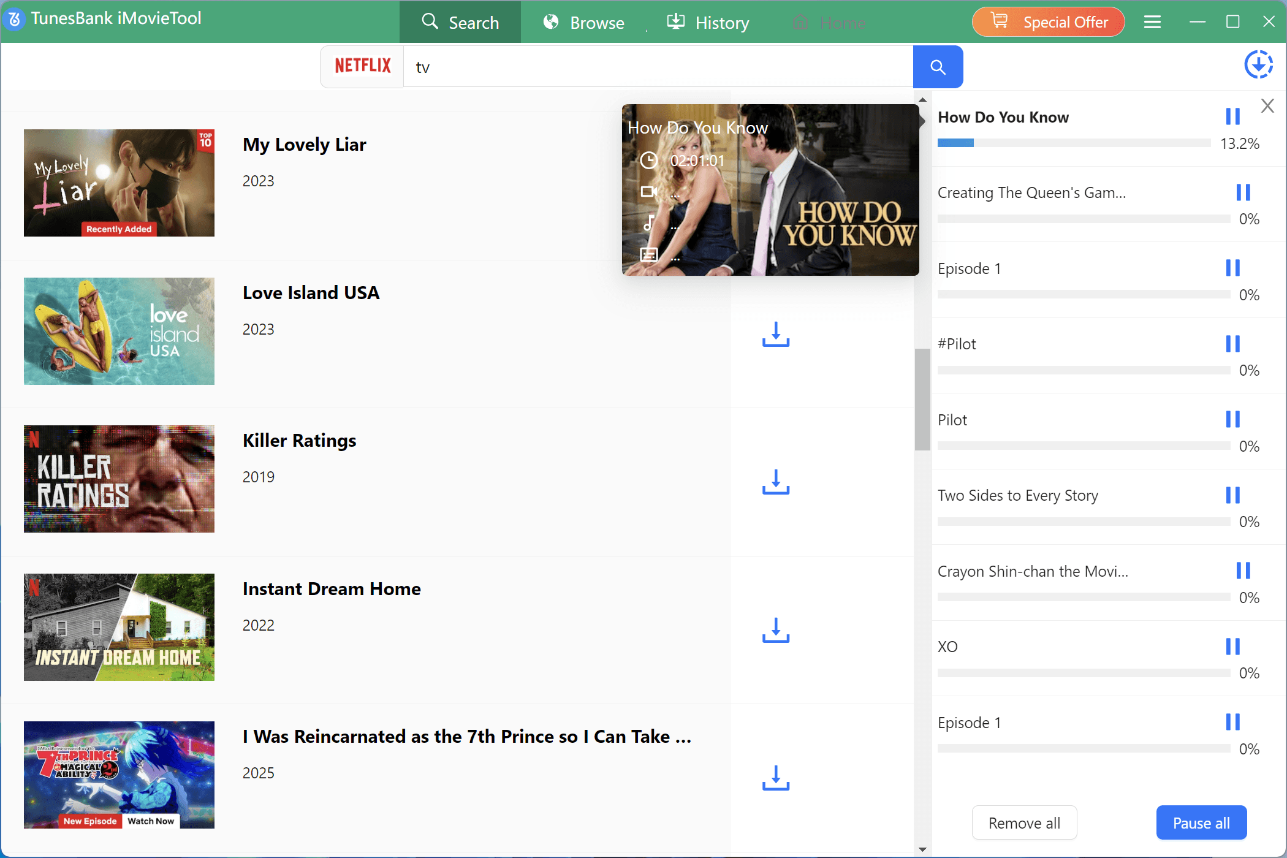The width and height of the screenshot is (1287, 858).
Task: Click the Killer Ratings title
Action: coord(299,441)
